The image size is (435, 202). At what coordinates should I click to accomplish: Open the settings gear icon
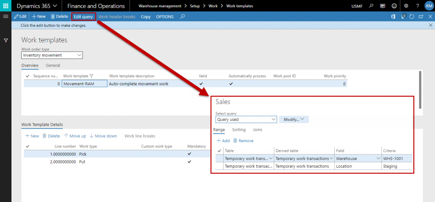point(406,6)
